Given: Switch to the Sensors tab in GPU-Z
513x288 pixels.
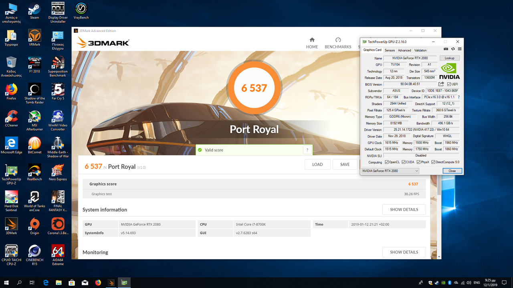Looking at the screenshot, I should coord(390,50).
